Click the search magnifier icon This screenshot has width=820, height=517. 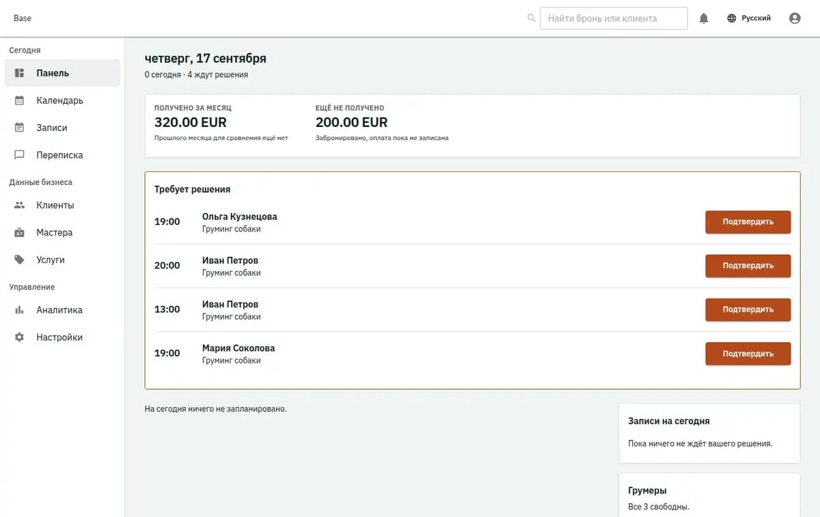click(x=532, y=18)
